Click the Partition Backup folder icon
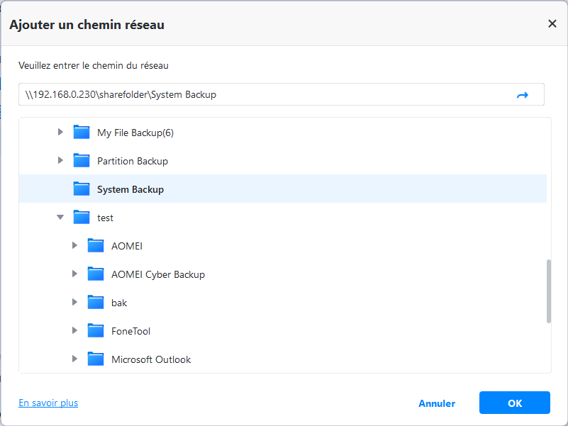The image size is (568, 426). pyautogui.click(x=82, y=160)
